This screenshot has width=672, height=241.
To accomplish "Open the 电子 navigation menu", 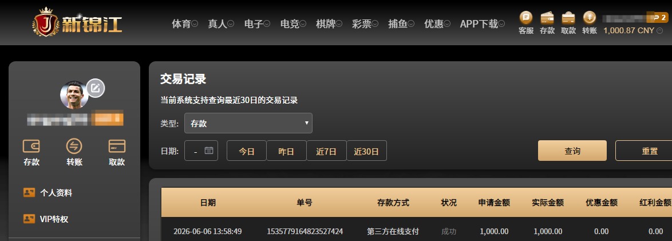I will tap(253, 24).
